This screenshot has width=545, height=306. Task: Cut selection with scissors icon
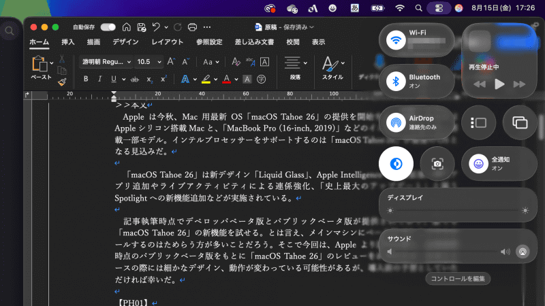tap(62, 59)
